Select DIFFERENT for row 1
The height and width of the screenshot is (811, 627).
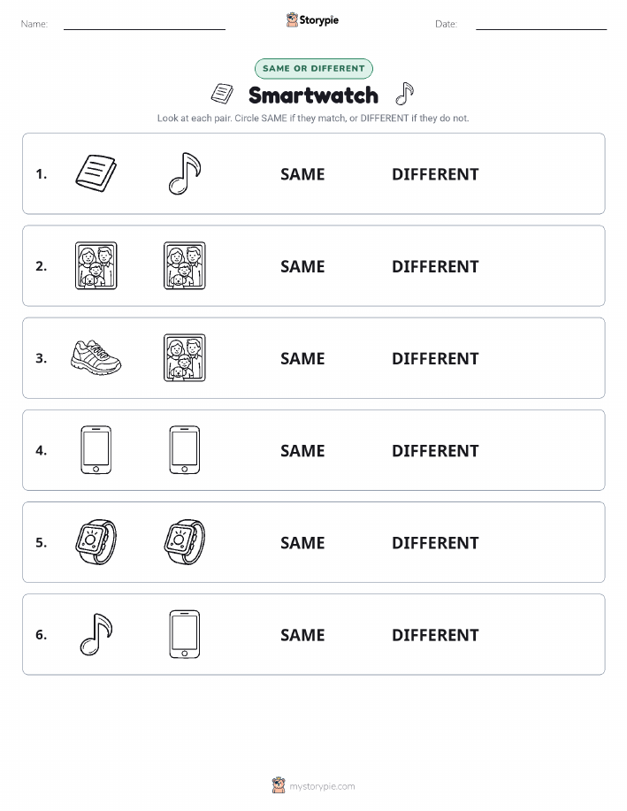point(435,174)
